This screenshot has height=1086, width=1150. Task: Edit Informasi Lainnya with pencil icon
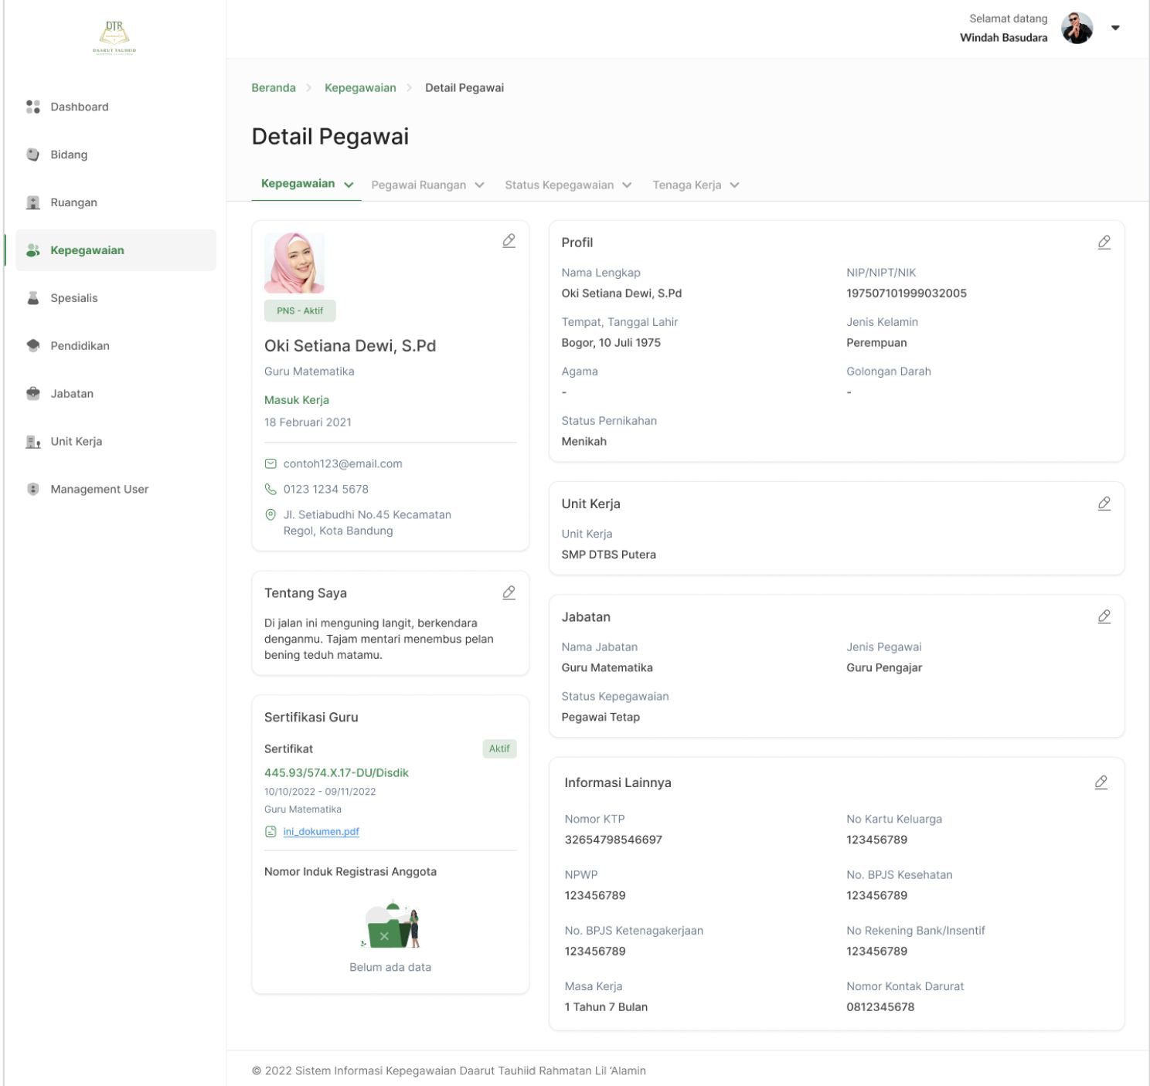click(1101, 782)
